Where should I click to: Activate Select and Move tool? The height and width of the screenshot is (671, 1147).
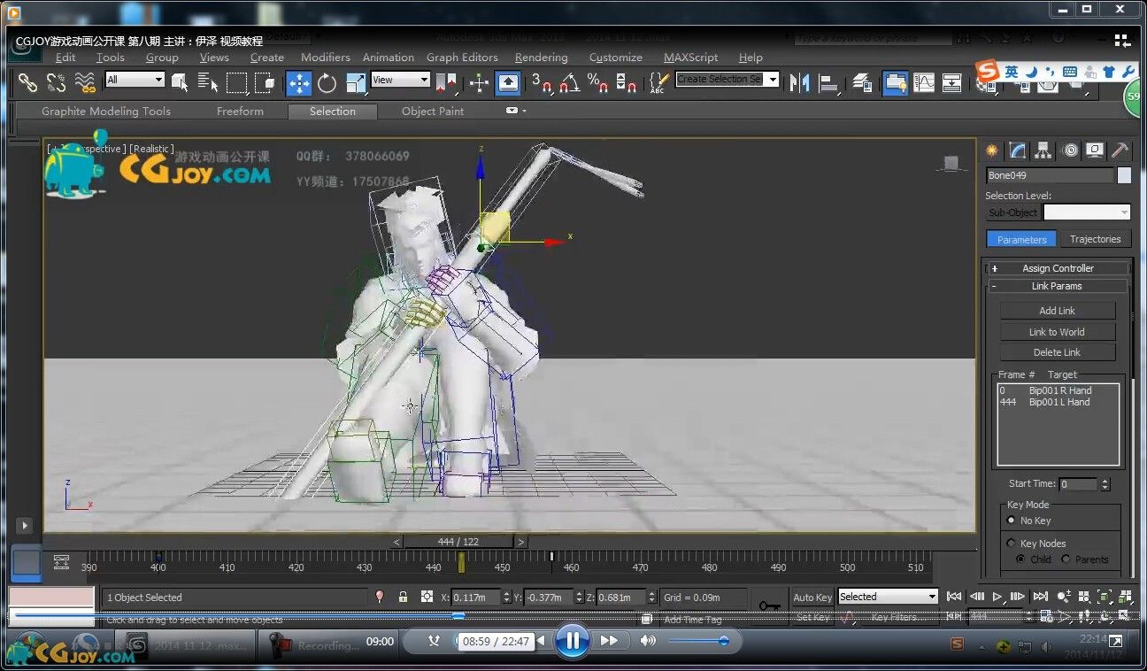point(298,83)
